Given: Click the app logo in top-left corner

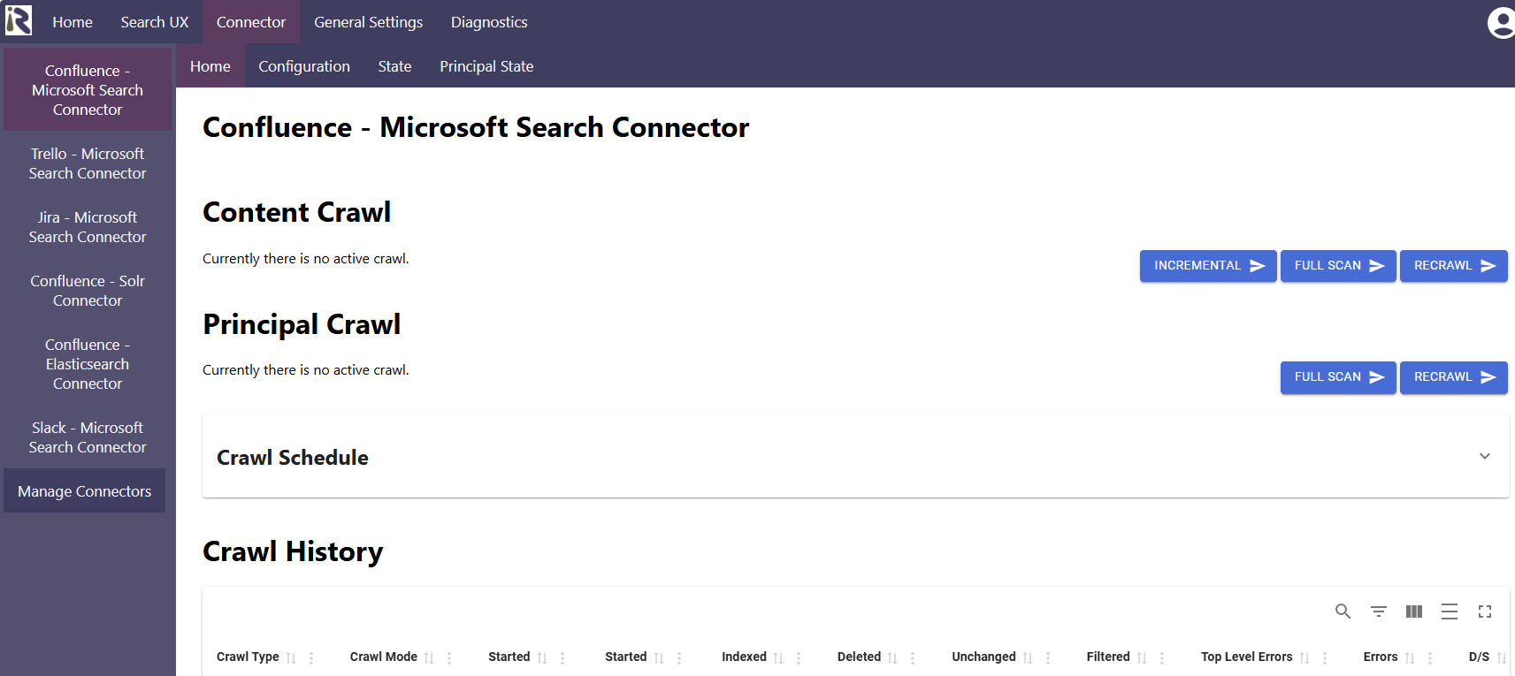Looking at the screenshot, I should pyautogui.click(x=19, y=20).
